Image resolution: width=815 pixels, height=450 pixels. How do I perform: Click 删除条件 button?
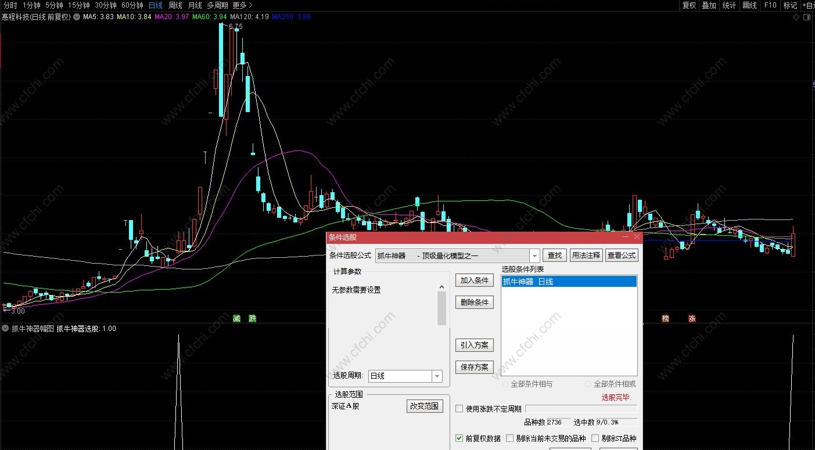(475, 303)
